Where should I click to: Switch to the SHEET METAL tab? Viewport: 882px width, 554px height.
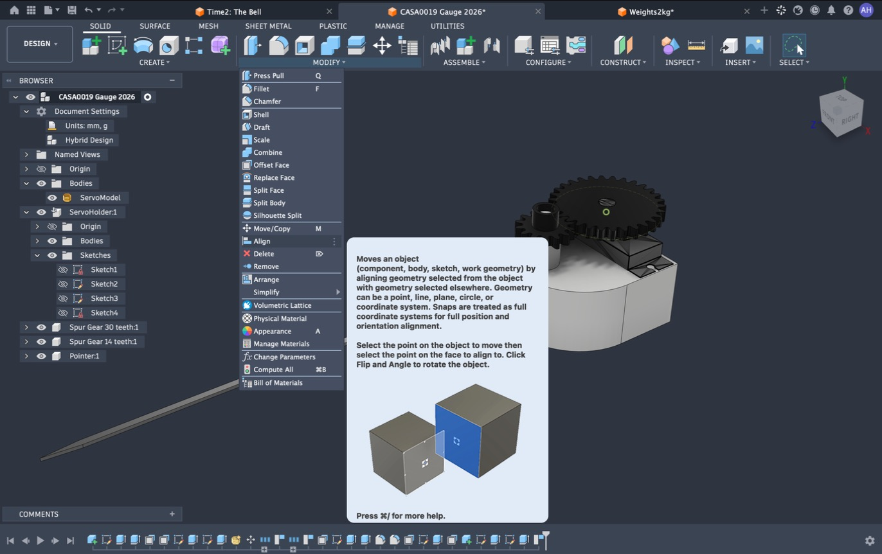click(x=268, y=26)
